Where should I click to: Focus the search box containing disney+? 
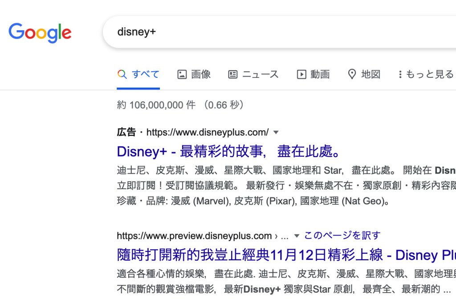279,32
